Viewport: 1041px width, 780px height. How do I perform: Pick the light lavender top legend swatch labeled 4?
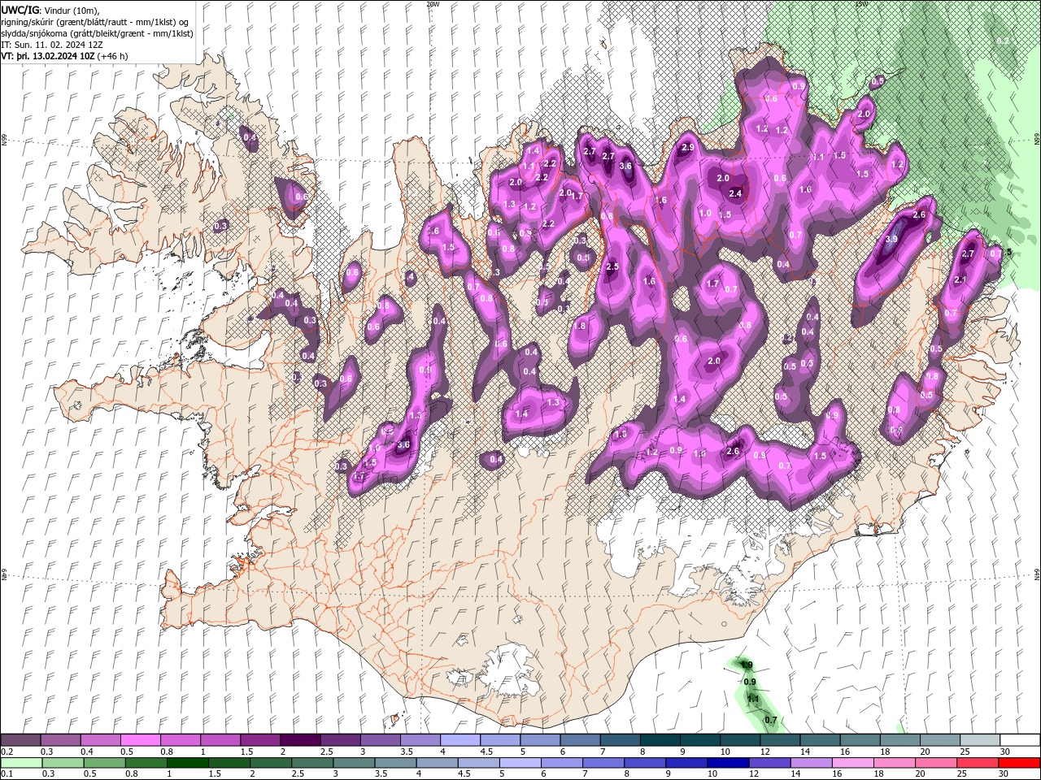(x=460, y=739)
